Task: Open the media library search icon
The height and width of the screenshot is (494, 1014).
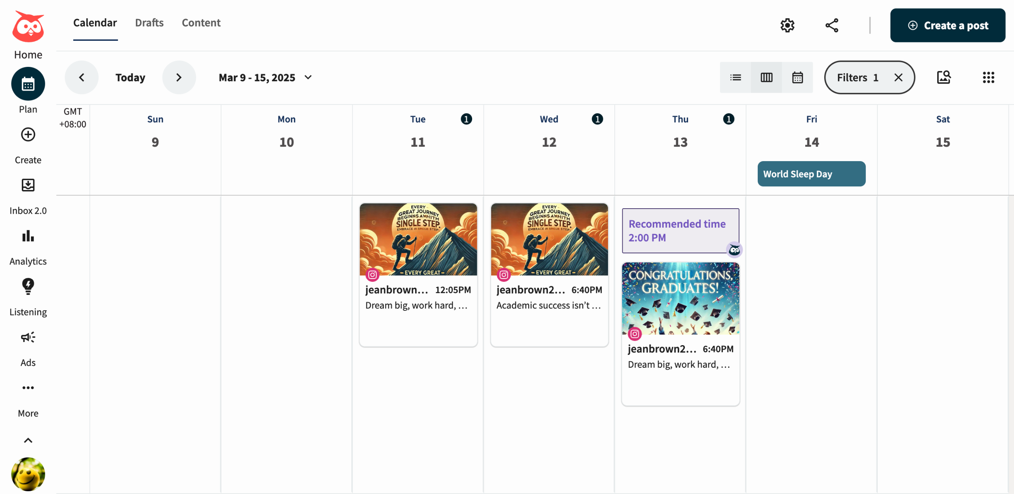Action: point(944,77)
